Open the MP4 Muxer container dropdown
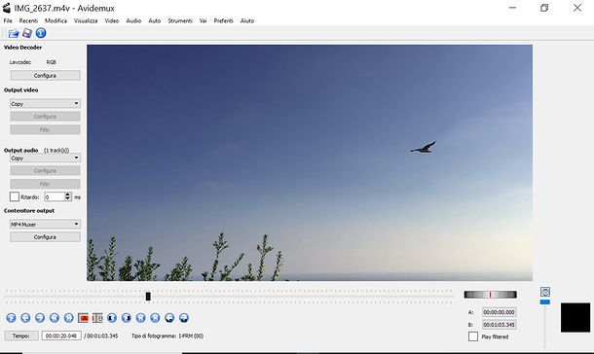The width and height of the screenshot is (594, 354). (x=45, y=224)
